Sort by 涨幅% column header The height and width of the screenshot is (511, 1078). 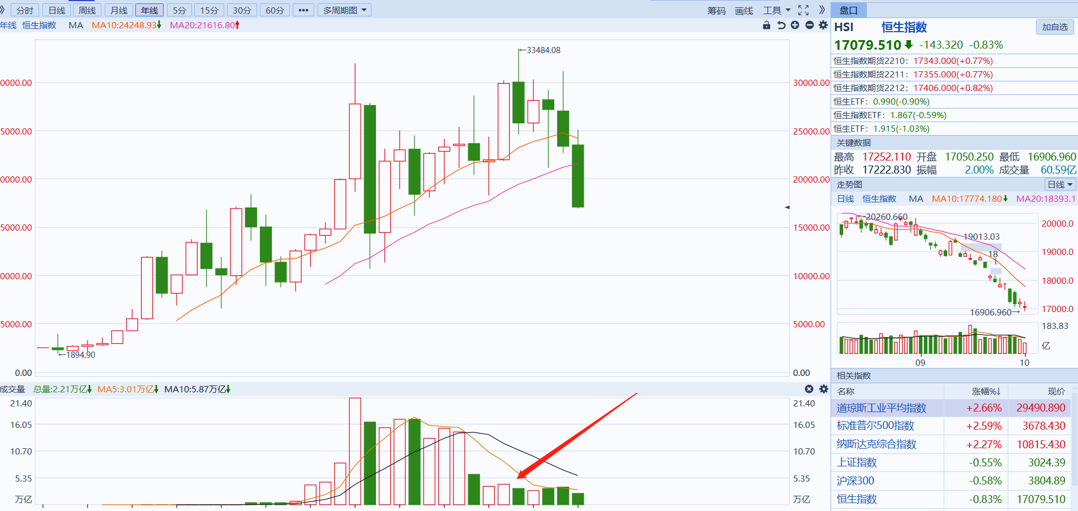pyautogui.click(x=986, y=391)
